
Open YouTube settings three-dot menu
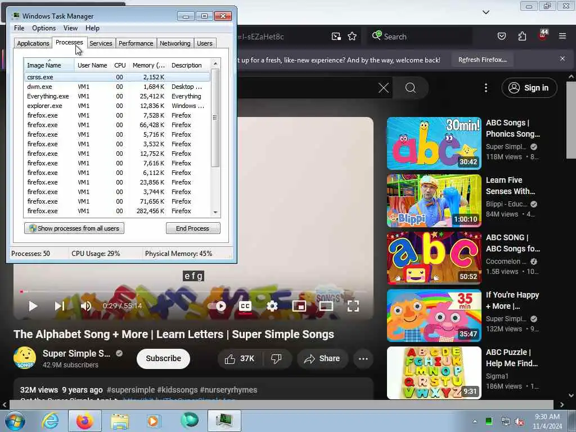click(x=485, y=88)
